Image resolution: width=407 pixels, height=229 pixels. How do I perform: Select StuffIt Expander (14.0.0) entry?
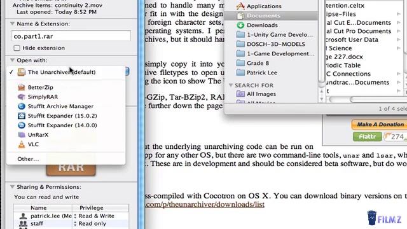click(x=66, y=125)
